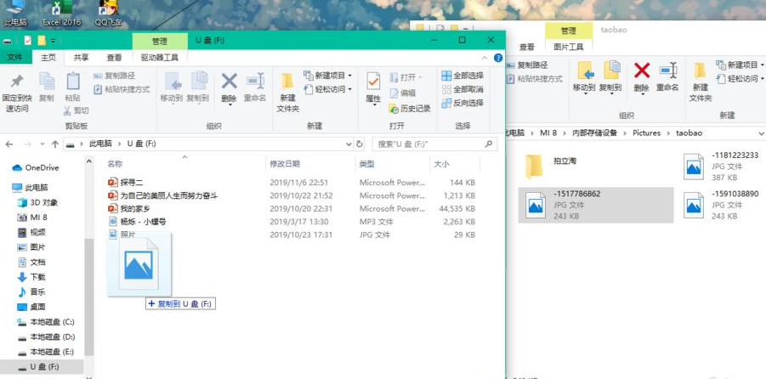
Task: Click 历史记录 in the 打开 group
Action: pos(410,108)
